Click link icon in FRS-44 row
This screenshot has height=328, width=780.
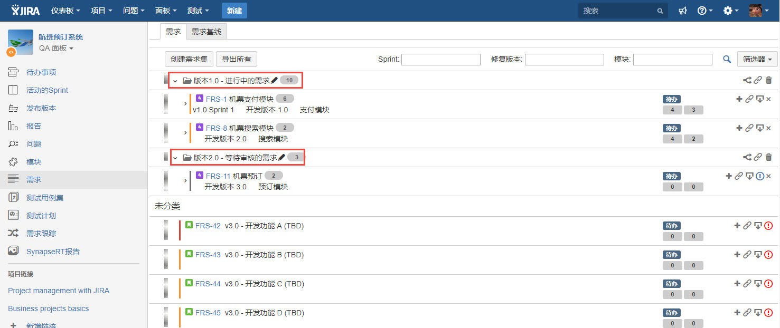coord(747,284)
